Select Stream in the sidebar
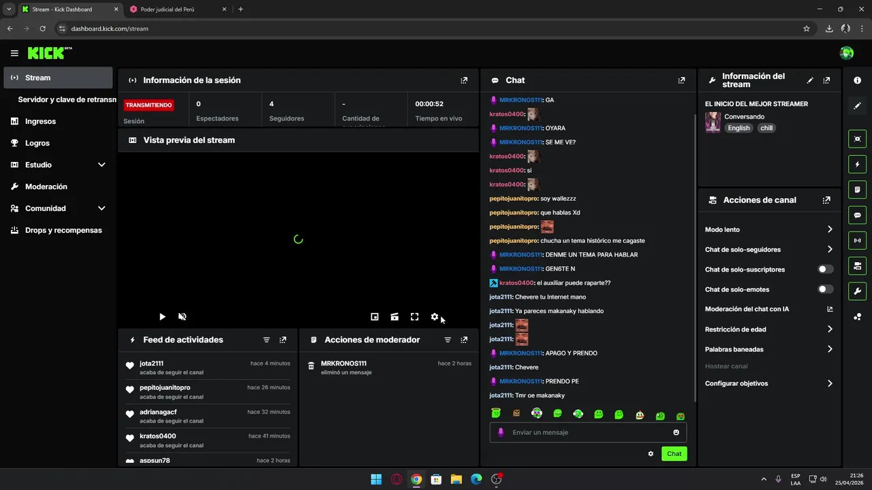The height and width of the screenshot is (490, 872). click(58, 78)
